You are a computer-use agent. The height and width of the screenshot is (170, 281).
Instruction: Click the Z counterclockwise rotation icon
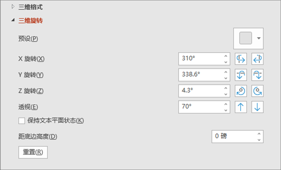[x=257, y=91]
